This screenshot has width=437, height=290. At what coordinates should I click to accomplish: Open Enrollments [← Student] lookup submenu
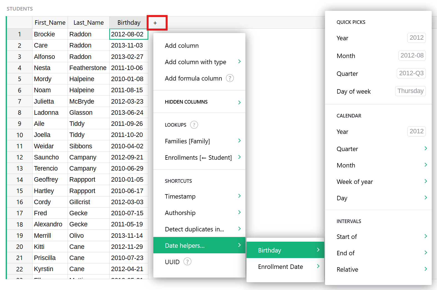pos(199,157)
